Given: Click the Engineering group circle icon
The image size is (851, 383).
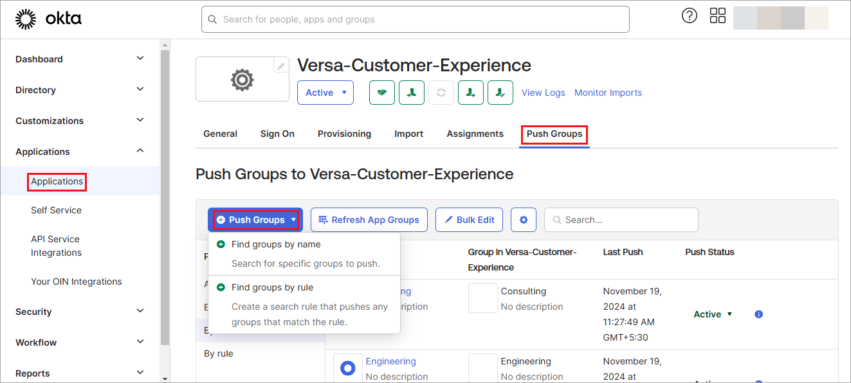Looking at the screenshot, I should point(348,368).
